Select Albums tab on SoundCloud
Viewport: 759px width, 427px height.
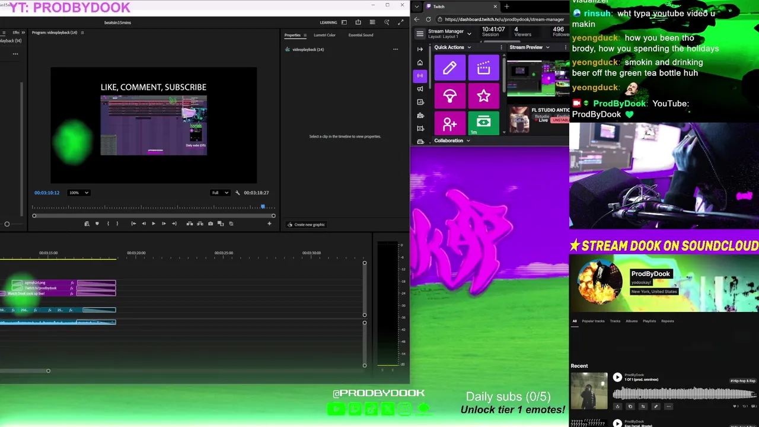(x=632, y=321)
